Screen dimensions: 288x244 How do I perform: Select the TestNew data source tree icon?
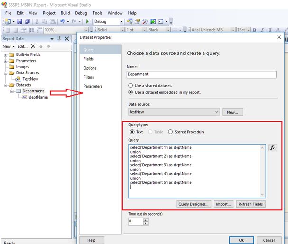pos(18,79)
